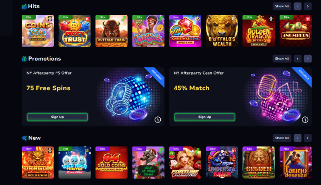Show all New games
This screenshot has width=321, height=185.
click(x=282, y=138)
